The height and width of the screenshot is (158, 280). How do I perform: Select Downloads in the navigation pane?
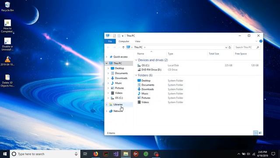click(121, 78)
